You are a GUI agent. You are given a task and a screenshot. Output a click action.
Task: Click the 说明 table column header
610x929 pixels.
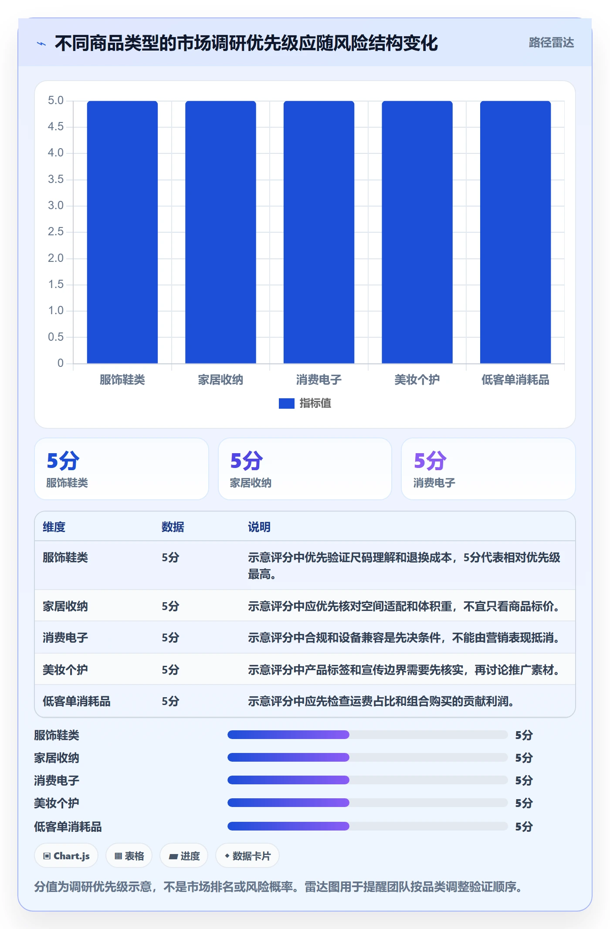click(259, 527)
